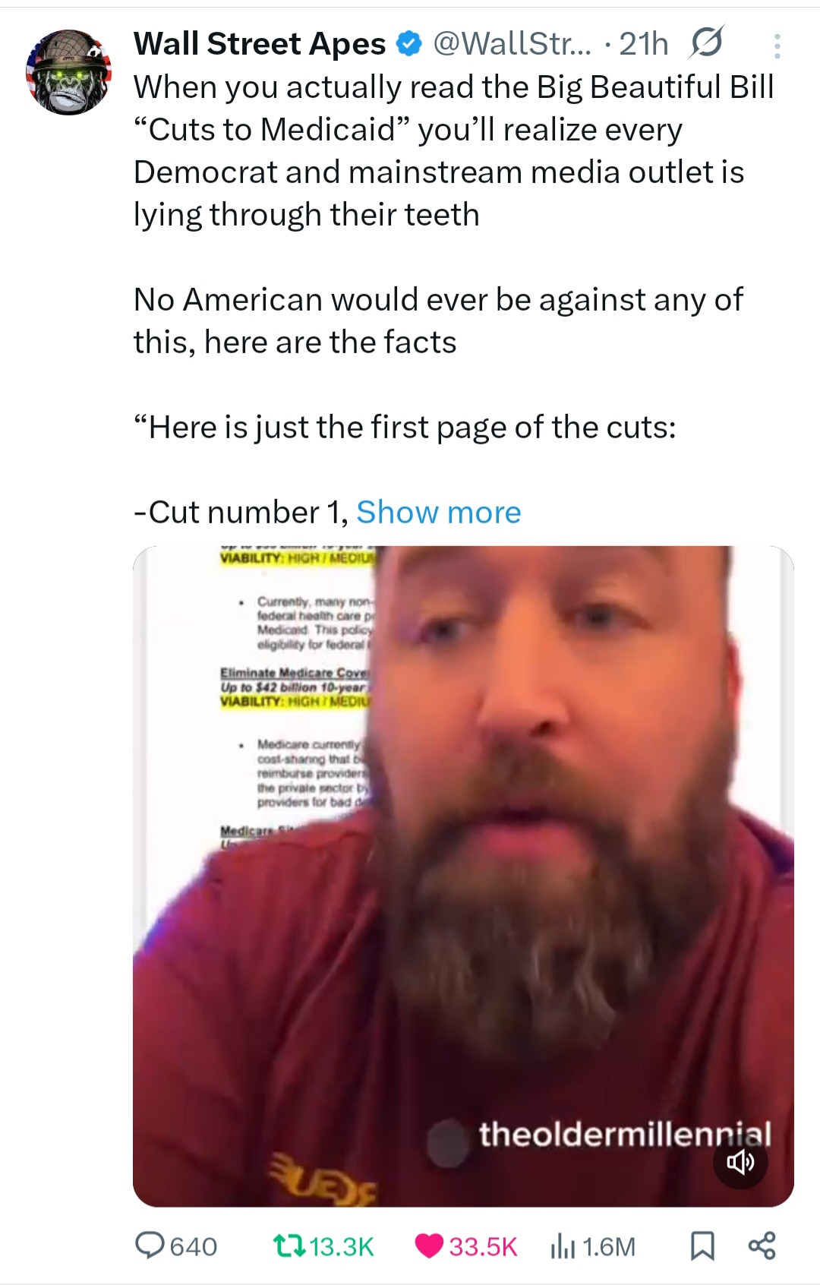Unmute the video with the speaker icon
Viewport: 820px width, 1285px height.
(x=740, y=1162)
